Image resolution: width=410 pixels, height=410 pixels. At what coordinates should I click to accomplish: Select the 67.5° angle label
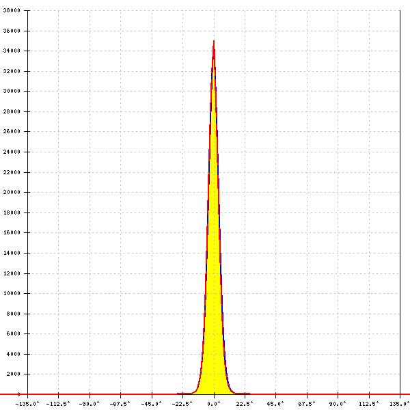[307, 404]
